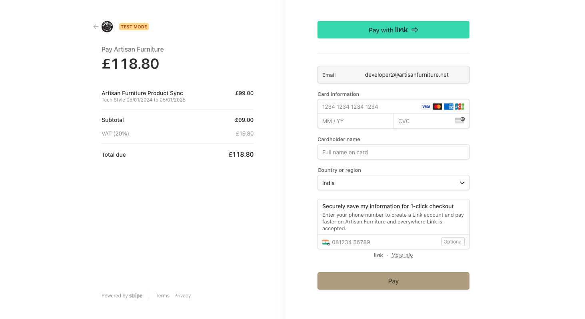Click the phone number input field
585x319 pixels.
click(x=384, y=242)
